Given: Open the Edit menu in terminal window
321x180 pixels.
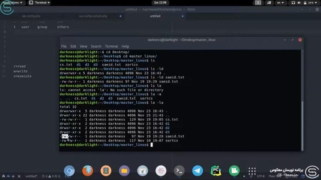Looking at the screenshot, I should tap(73, 46).
